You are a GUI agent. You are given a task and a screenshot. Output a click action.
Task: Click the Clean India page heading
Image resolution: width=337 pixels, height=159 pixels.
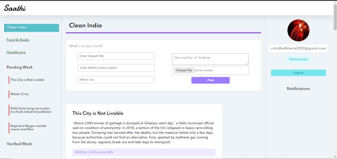tap(85, 25)
